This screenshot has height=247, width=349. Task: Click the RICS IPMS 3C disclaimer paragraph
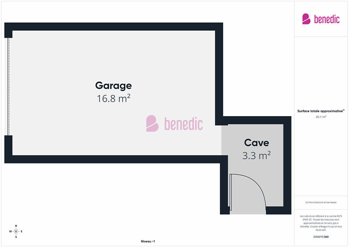[321, 223]
